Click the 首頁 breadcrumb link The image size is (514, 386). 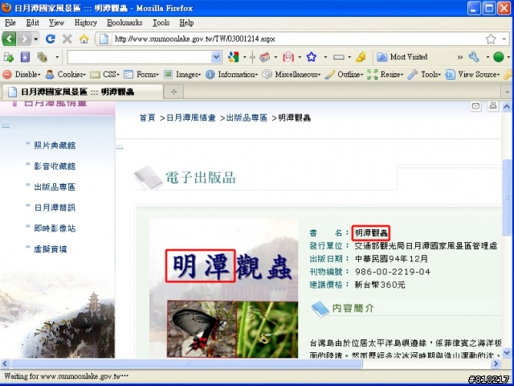pyautogui.click(x=148, y=118)
